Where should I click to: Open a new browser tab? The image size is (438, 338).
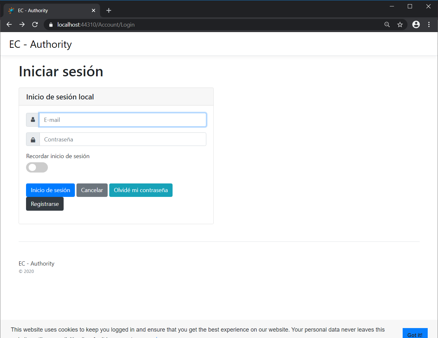click(x=109, y=10)
